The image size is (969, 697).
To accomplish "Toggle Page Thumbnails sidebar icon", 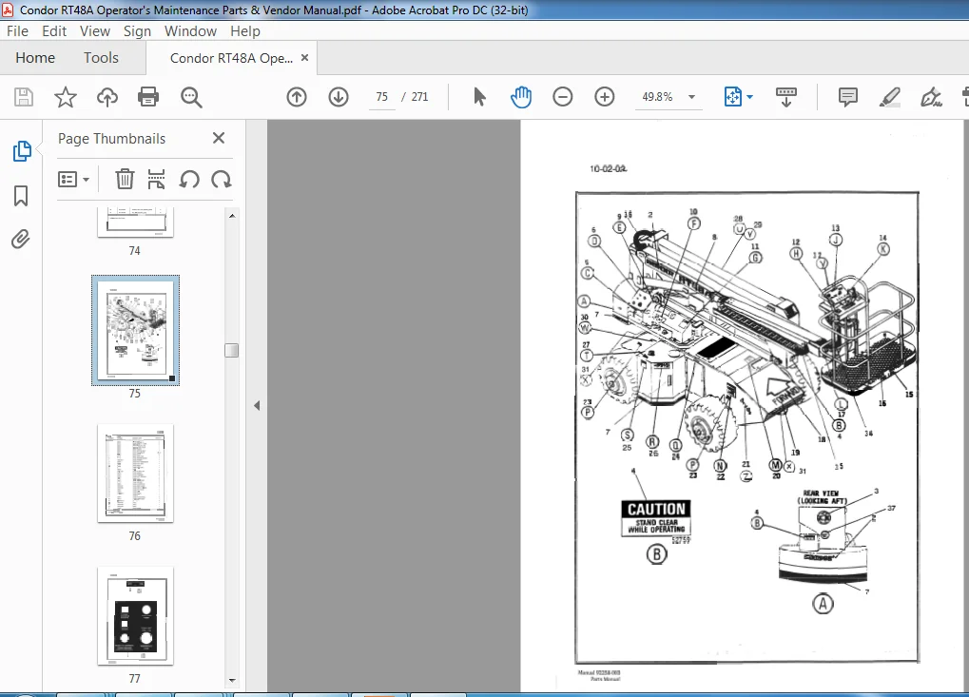I will (22, 151).
